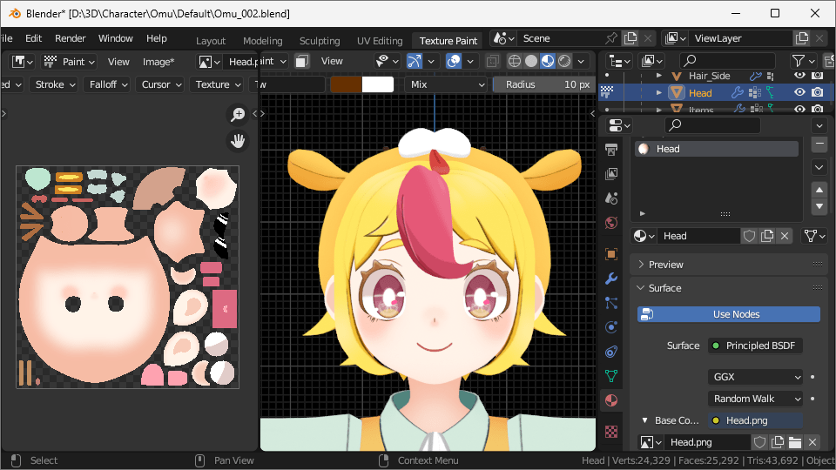Open the Object Data properties triangle tab
836x470 pixels.
click(611, 376)
